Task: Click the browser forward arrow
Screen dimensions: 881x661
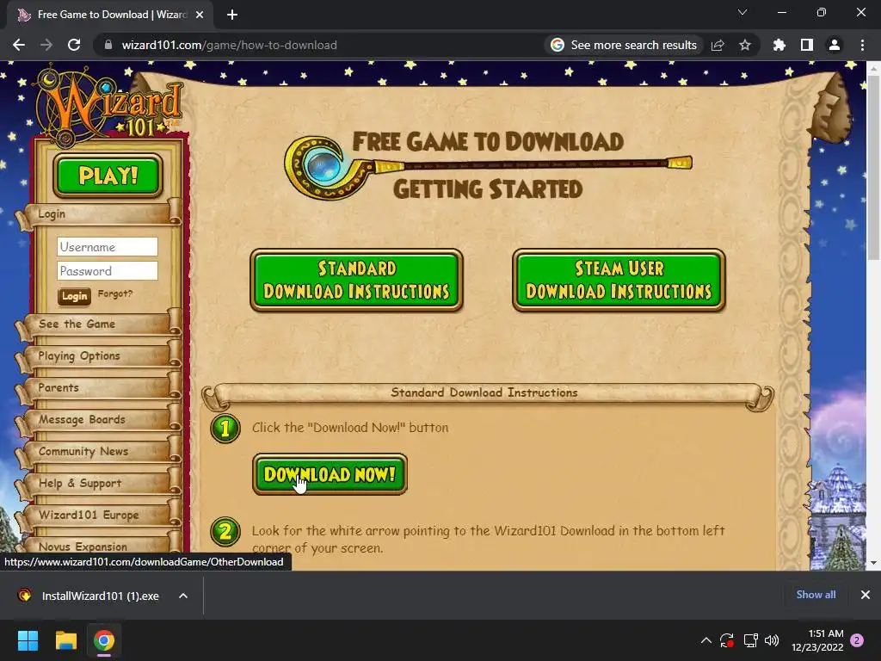Action: point(46,45)
